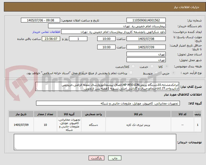This screenshot has height=165, width=206.
Task: Click the goods group cell in table row
Action: (69, 125)
